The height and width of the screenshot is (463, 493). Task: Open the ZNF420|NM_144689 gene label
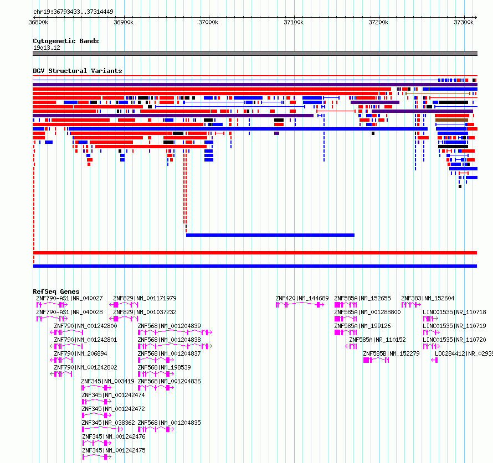(302, 298)
